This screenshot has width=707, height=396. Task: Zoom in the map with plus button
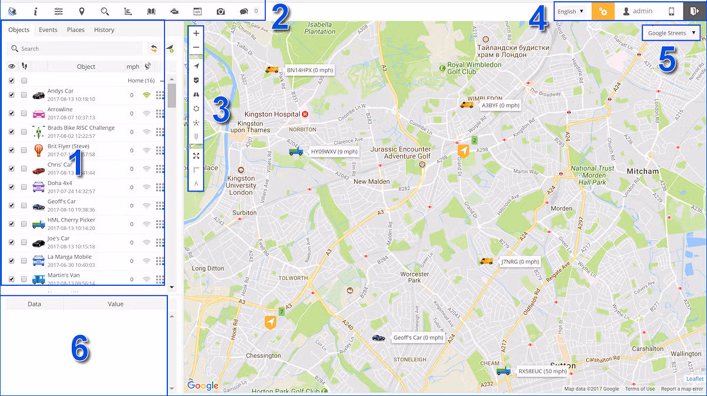[196, 34]
